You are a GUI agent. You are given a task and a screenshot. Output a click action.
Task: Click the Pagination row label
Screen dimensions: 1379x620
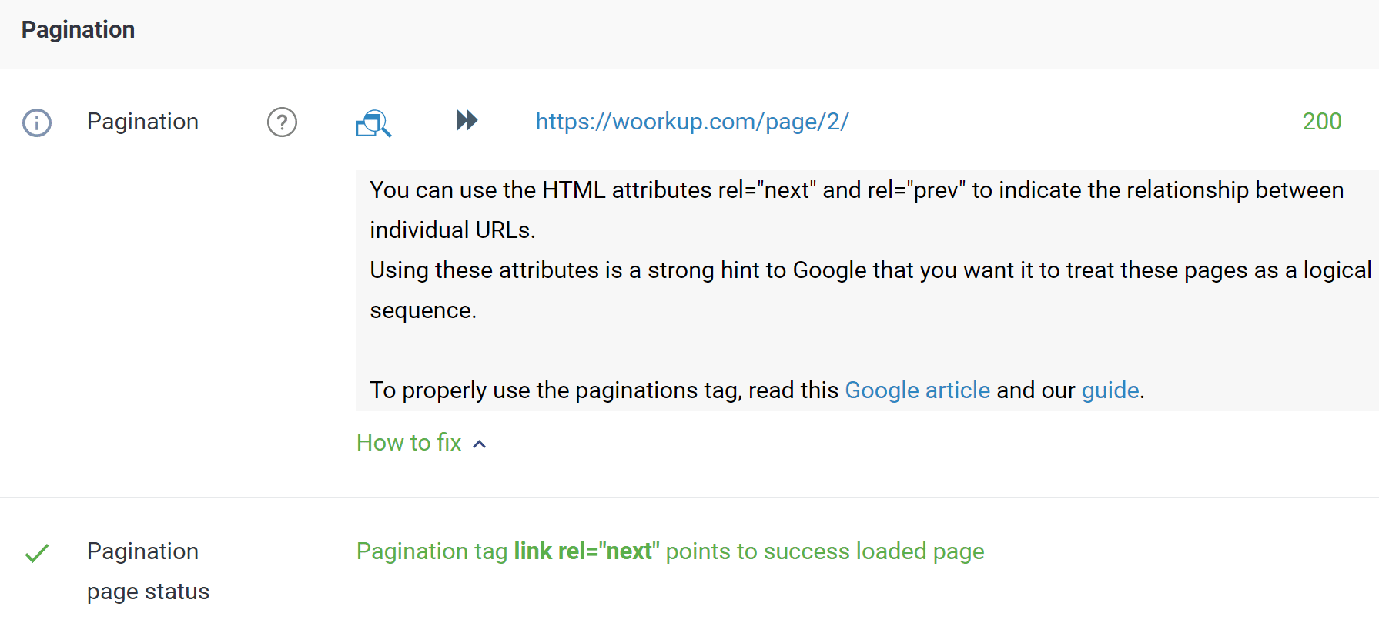point(142,122)
